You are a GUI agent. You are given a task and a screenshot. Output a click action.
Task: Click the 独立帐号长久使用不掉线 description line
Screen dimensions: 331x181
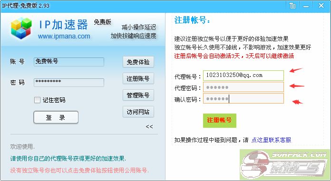[243, 47]
